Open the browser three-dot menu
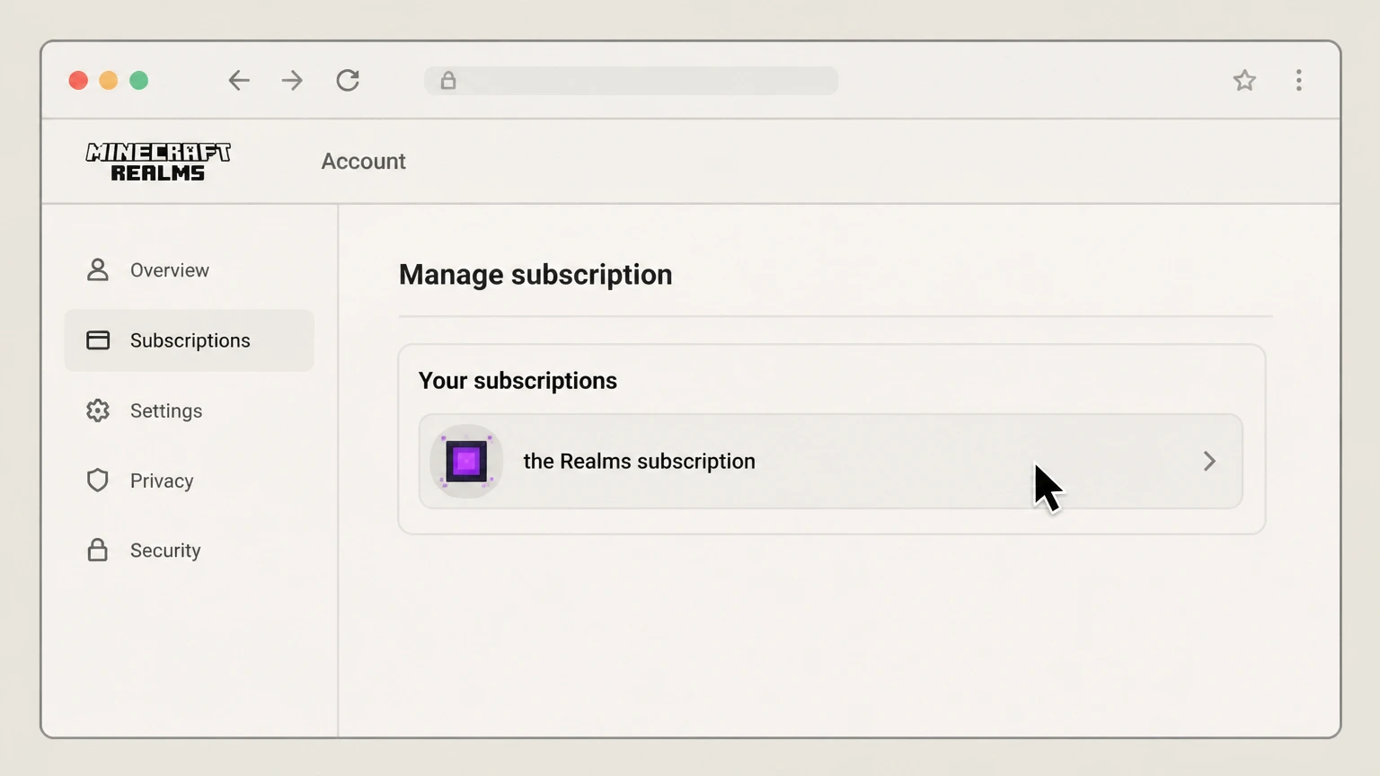Viewport: 1380px width, 776px height. click(x=1299, y=81)
